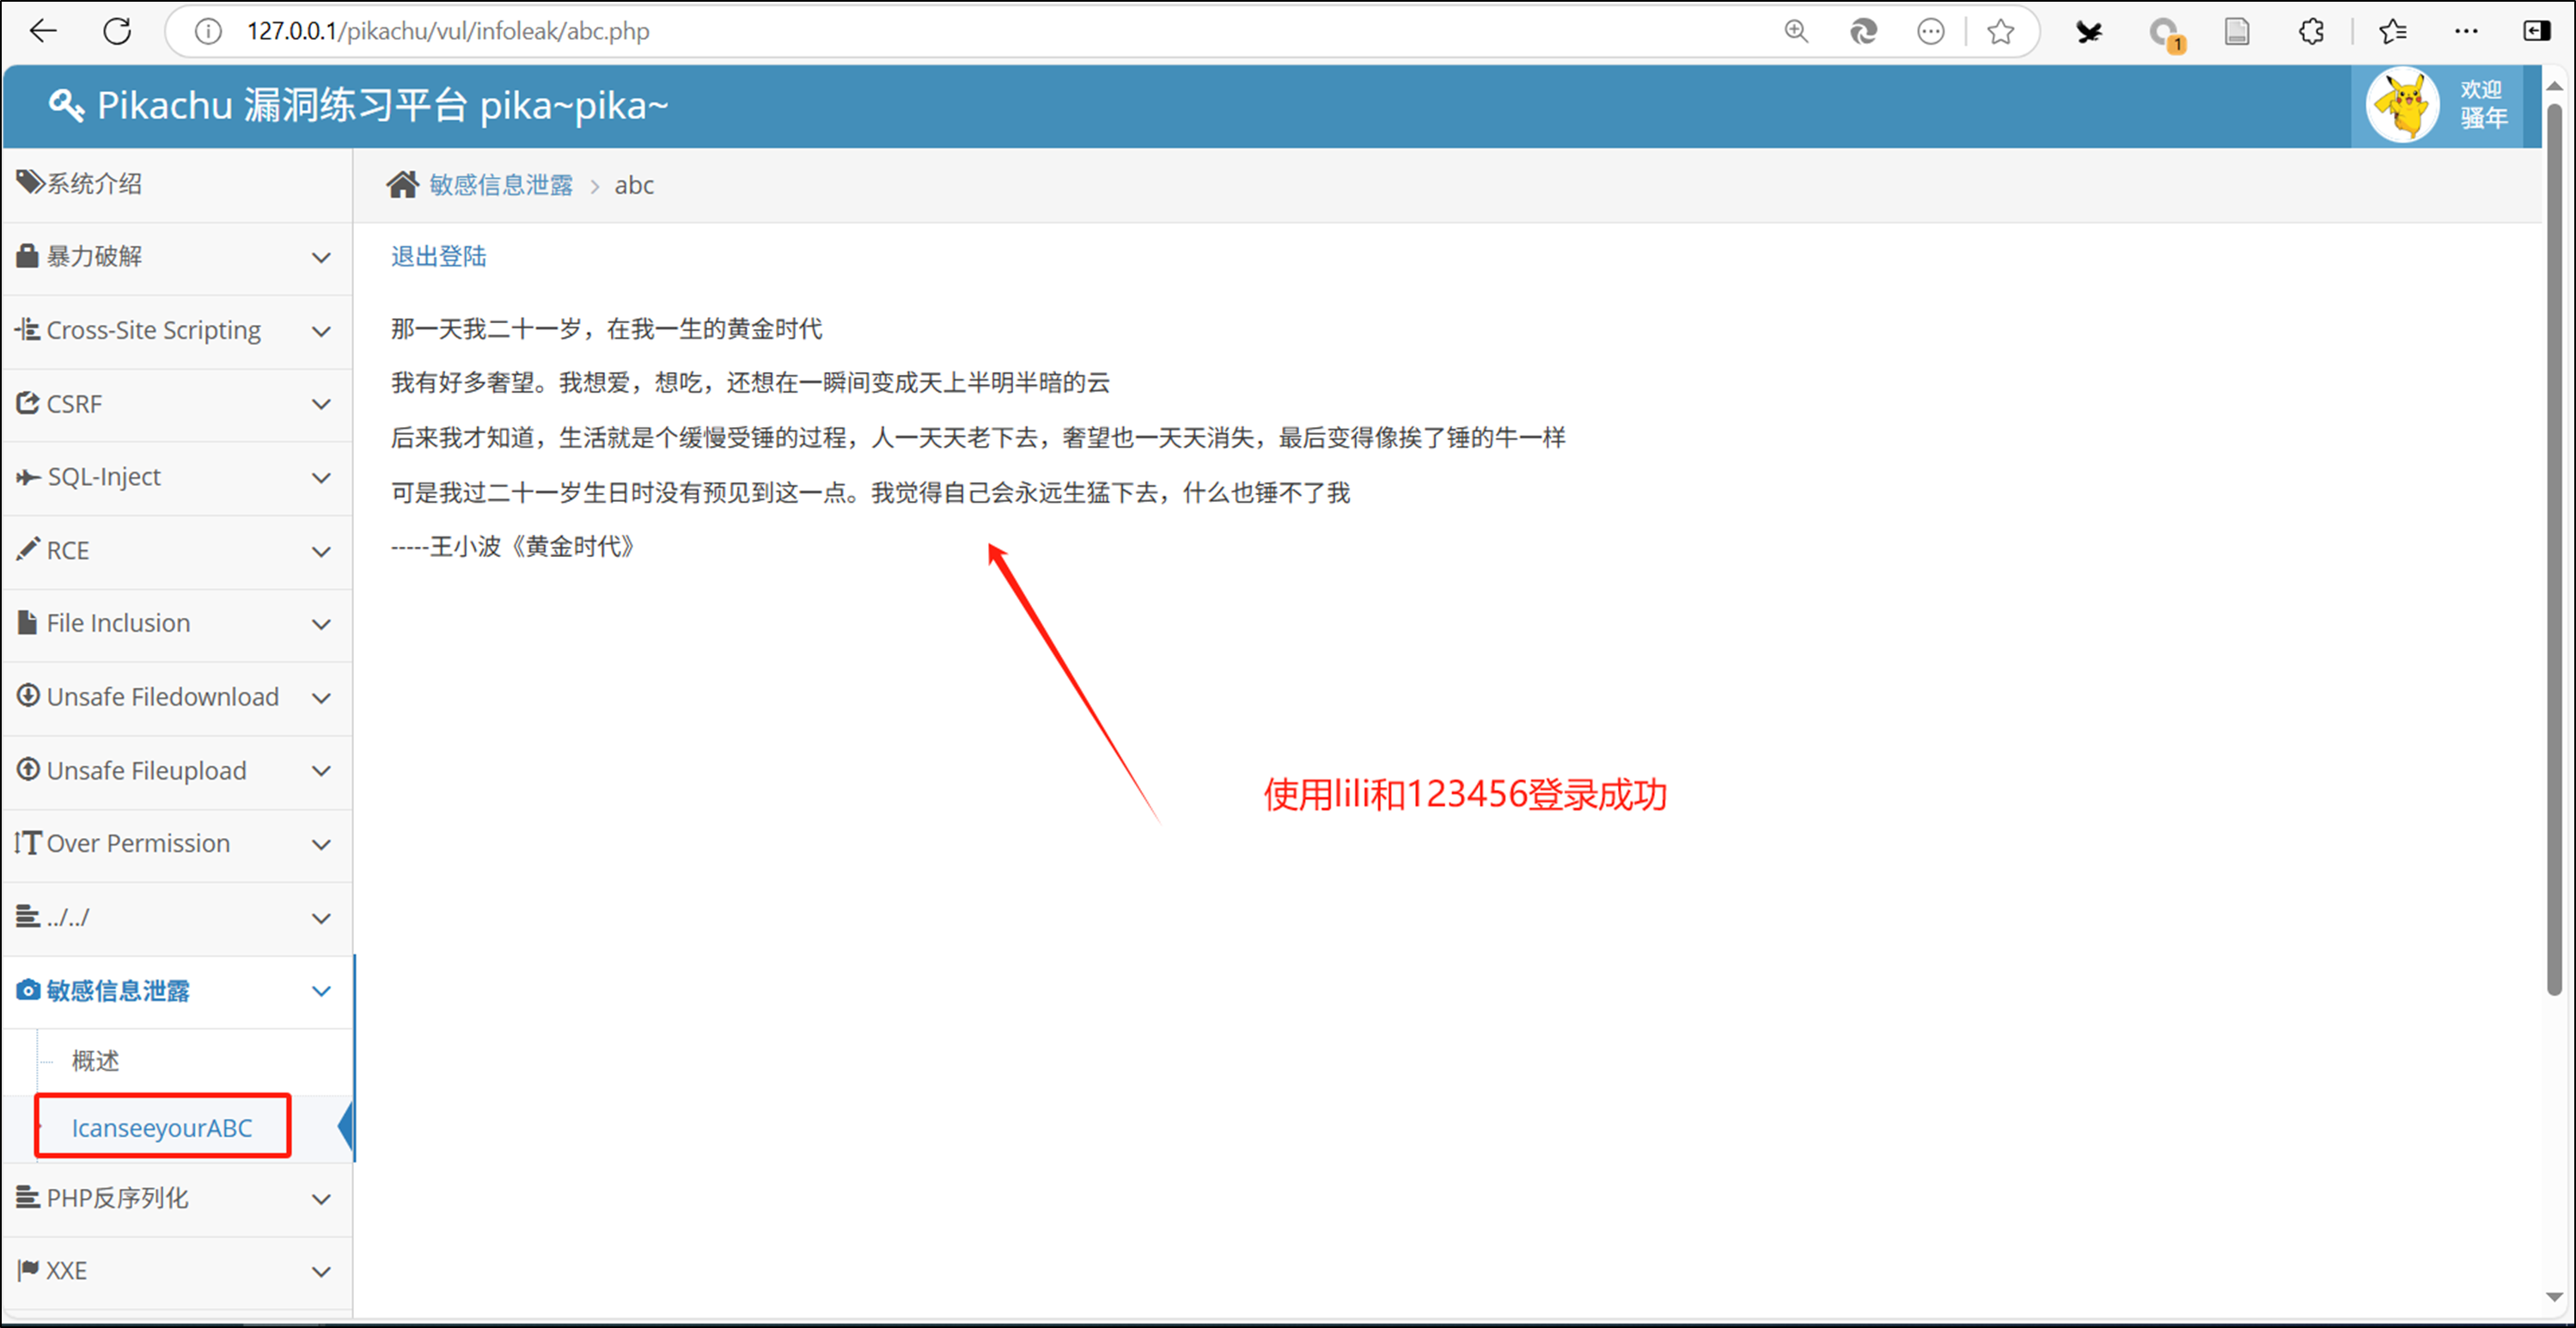This screenshot has width=2576, height=1328.
Task: Collapse the 敏感信息泄露 chevron
Action: click(321, 992)
